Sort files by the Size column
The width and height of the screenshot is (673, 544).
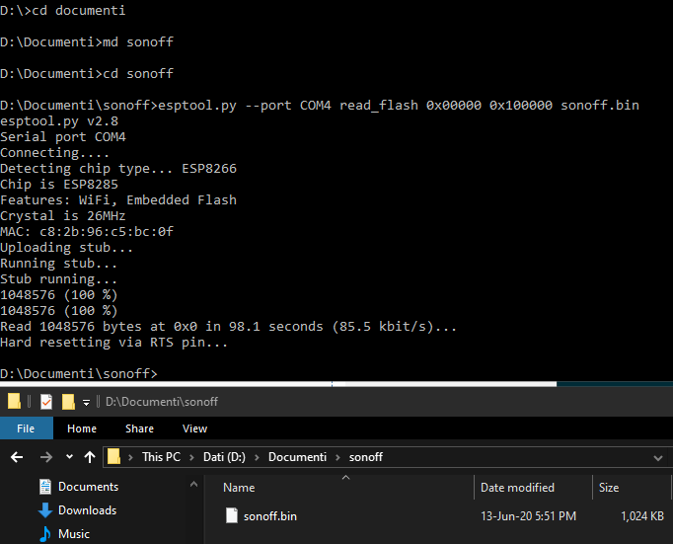coord(609,488)
